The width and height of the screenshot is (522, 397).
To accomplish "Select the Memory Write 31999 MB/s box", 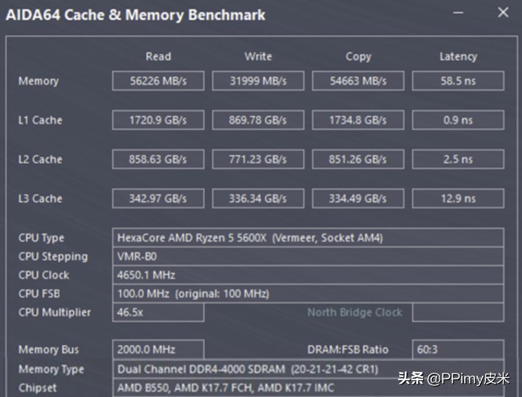I will pyautogui.click(x=258, y=81).
